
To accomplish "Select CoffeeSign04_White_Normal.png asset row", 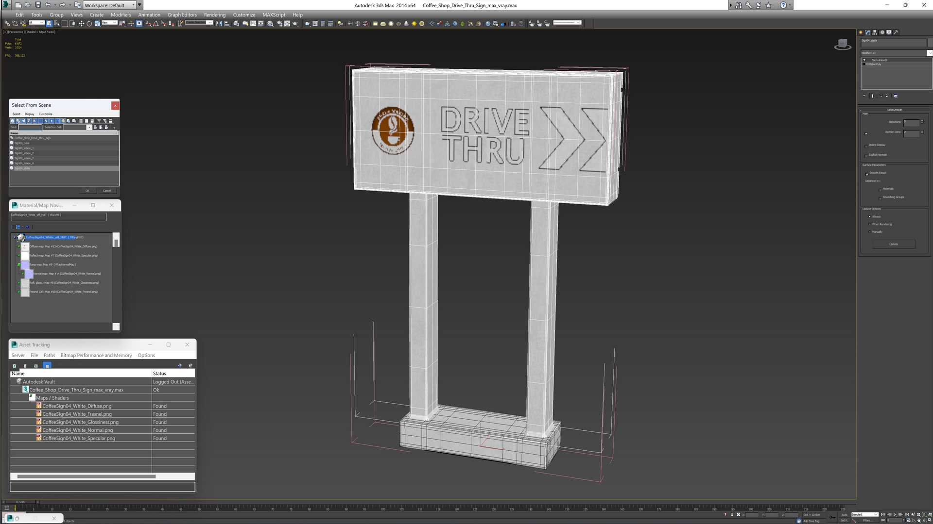I will pyautogui.click(x=103, y=430).
